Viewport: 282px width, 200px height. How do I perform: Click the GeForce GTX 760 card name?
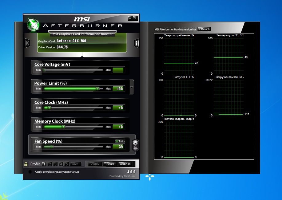point(71,41)
